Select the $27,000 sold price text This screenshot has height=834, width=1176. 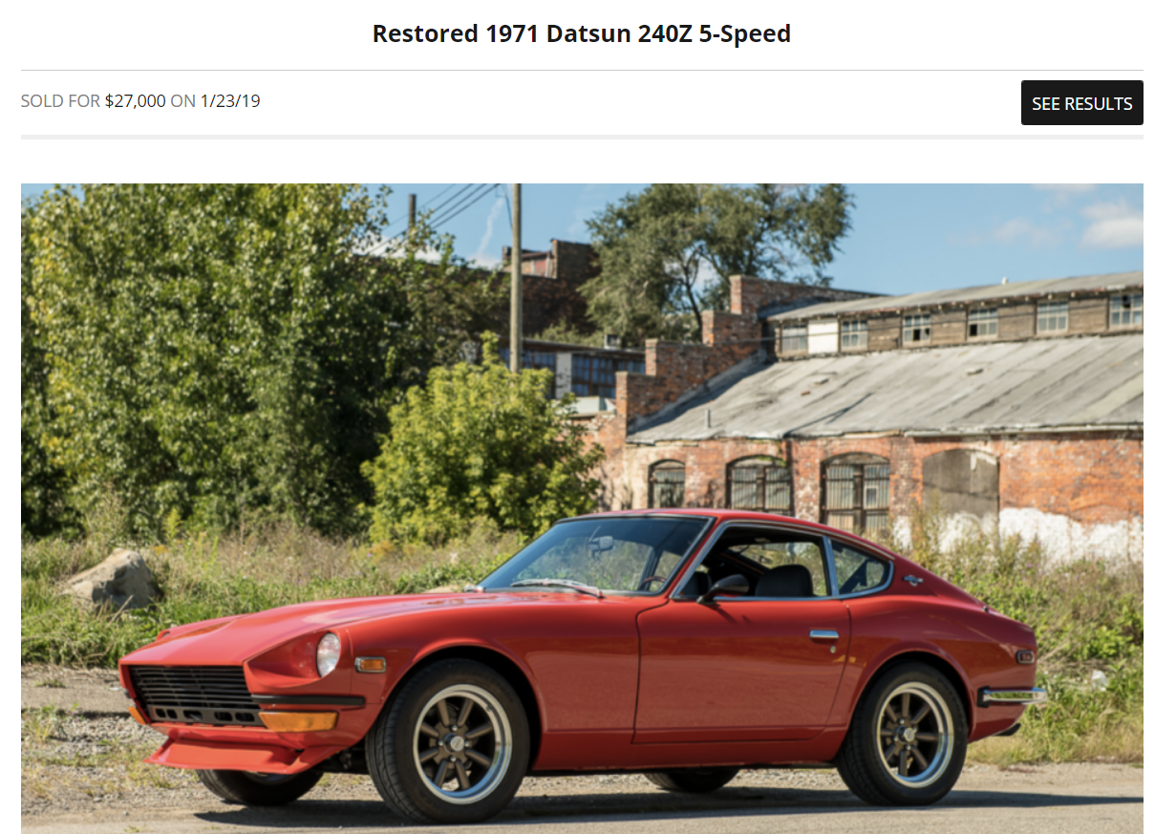135,100
